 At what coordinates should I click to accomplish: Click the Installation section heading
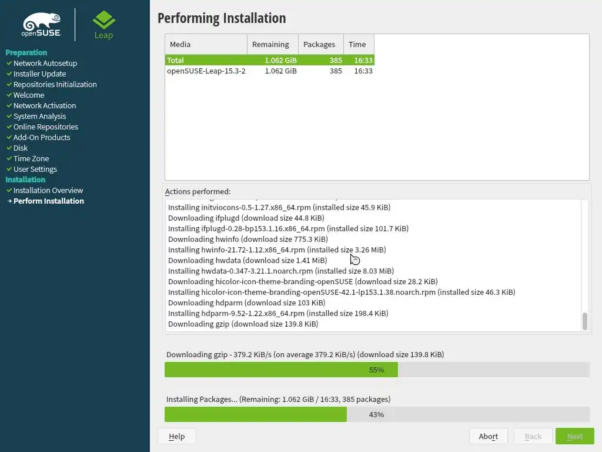[25, 180]
